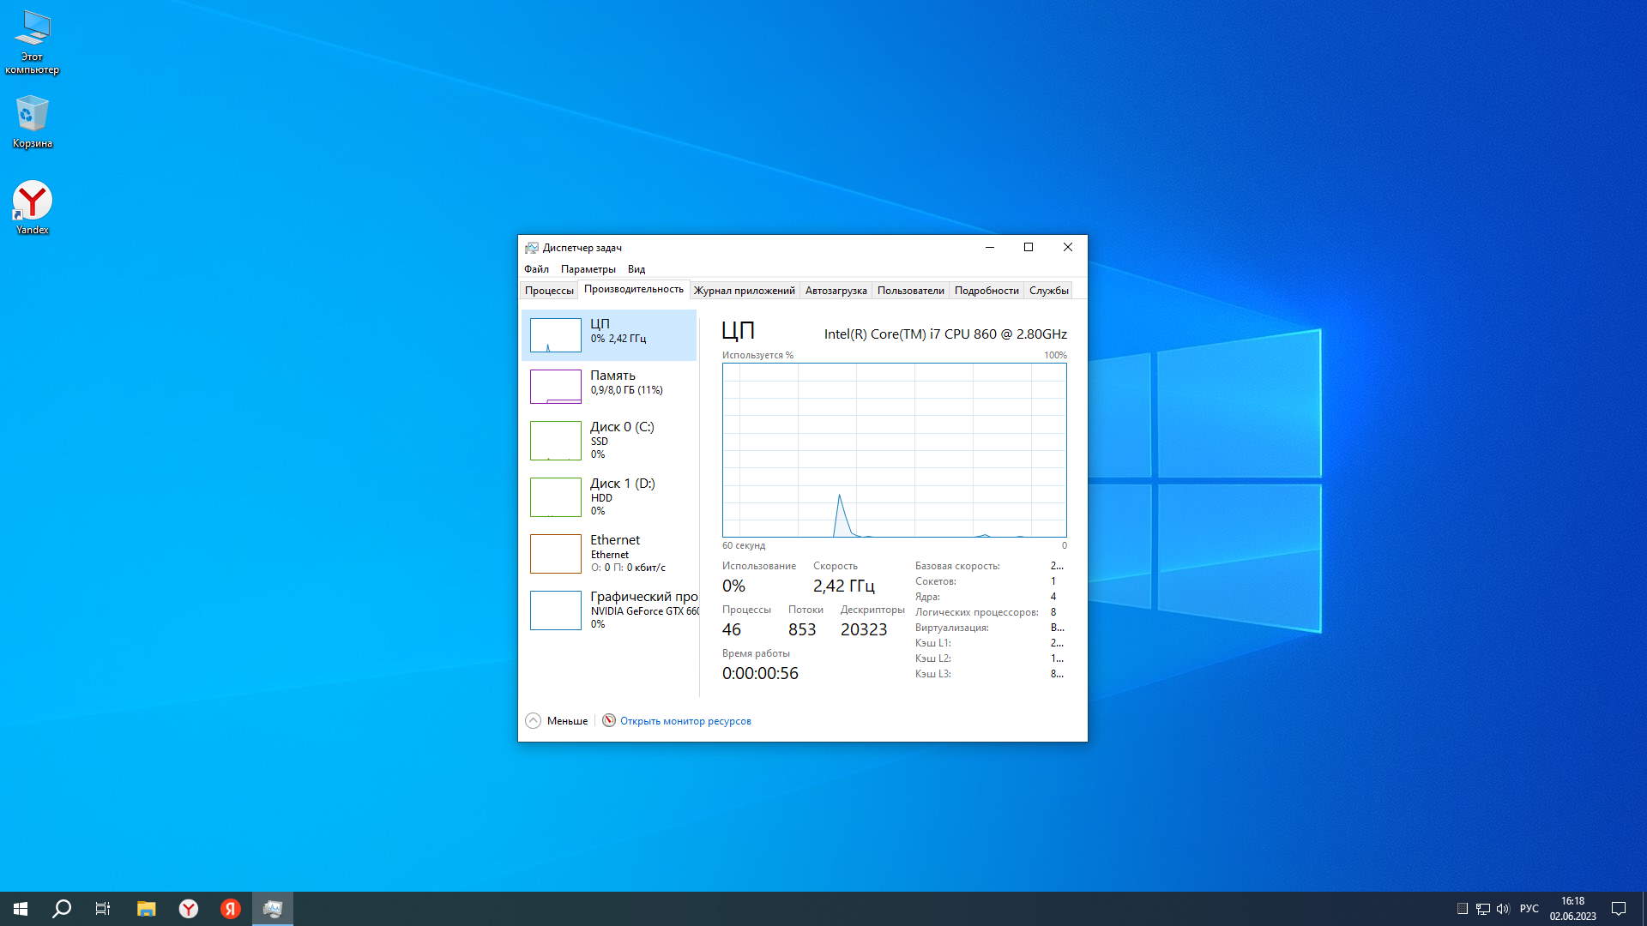The width and height of the screenshot is (1647, 926).
Task: Click the resource monitor icon
Action: (x=608, y=721)
